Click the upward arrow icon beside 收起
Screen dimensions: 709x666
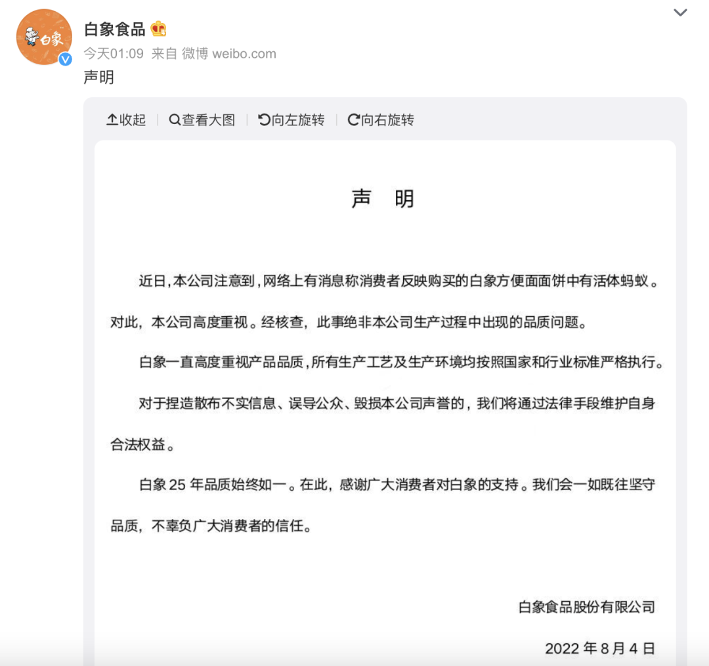pyautogui.click(x=112, y=119)
